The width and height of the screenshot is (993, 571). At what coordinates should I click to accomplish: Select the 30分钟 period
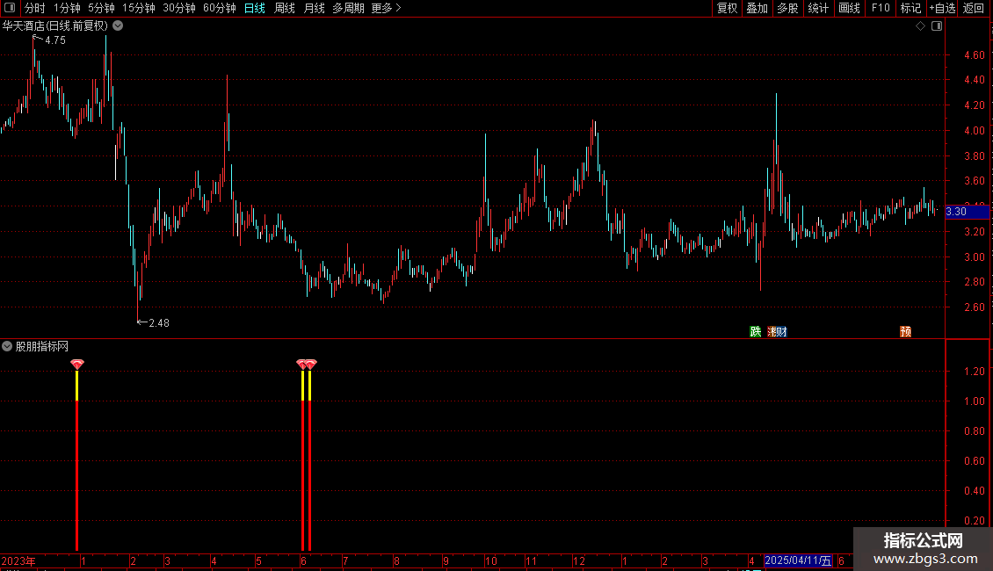pyautogui.click(x=179, y=8)
